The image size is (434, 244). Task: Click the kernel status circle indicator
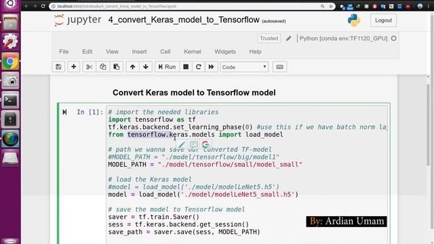pyautogui.click(x=393, y=39)
